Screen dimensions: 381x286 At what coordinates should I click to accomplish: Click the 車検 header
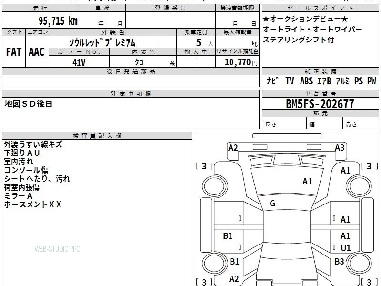pyautogui.click(x=102, y=8)
